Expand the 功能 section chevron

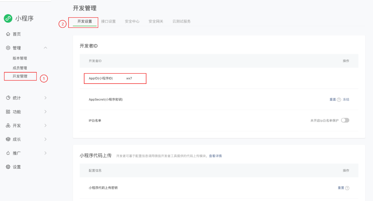[x=46, y=112]
